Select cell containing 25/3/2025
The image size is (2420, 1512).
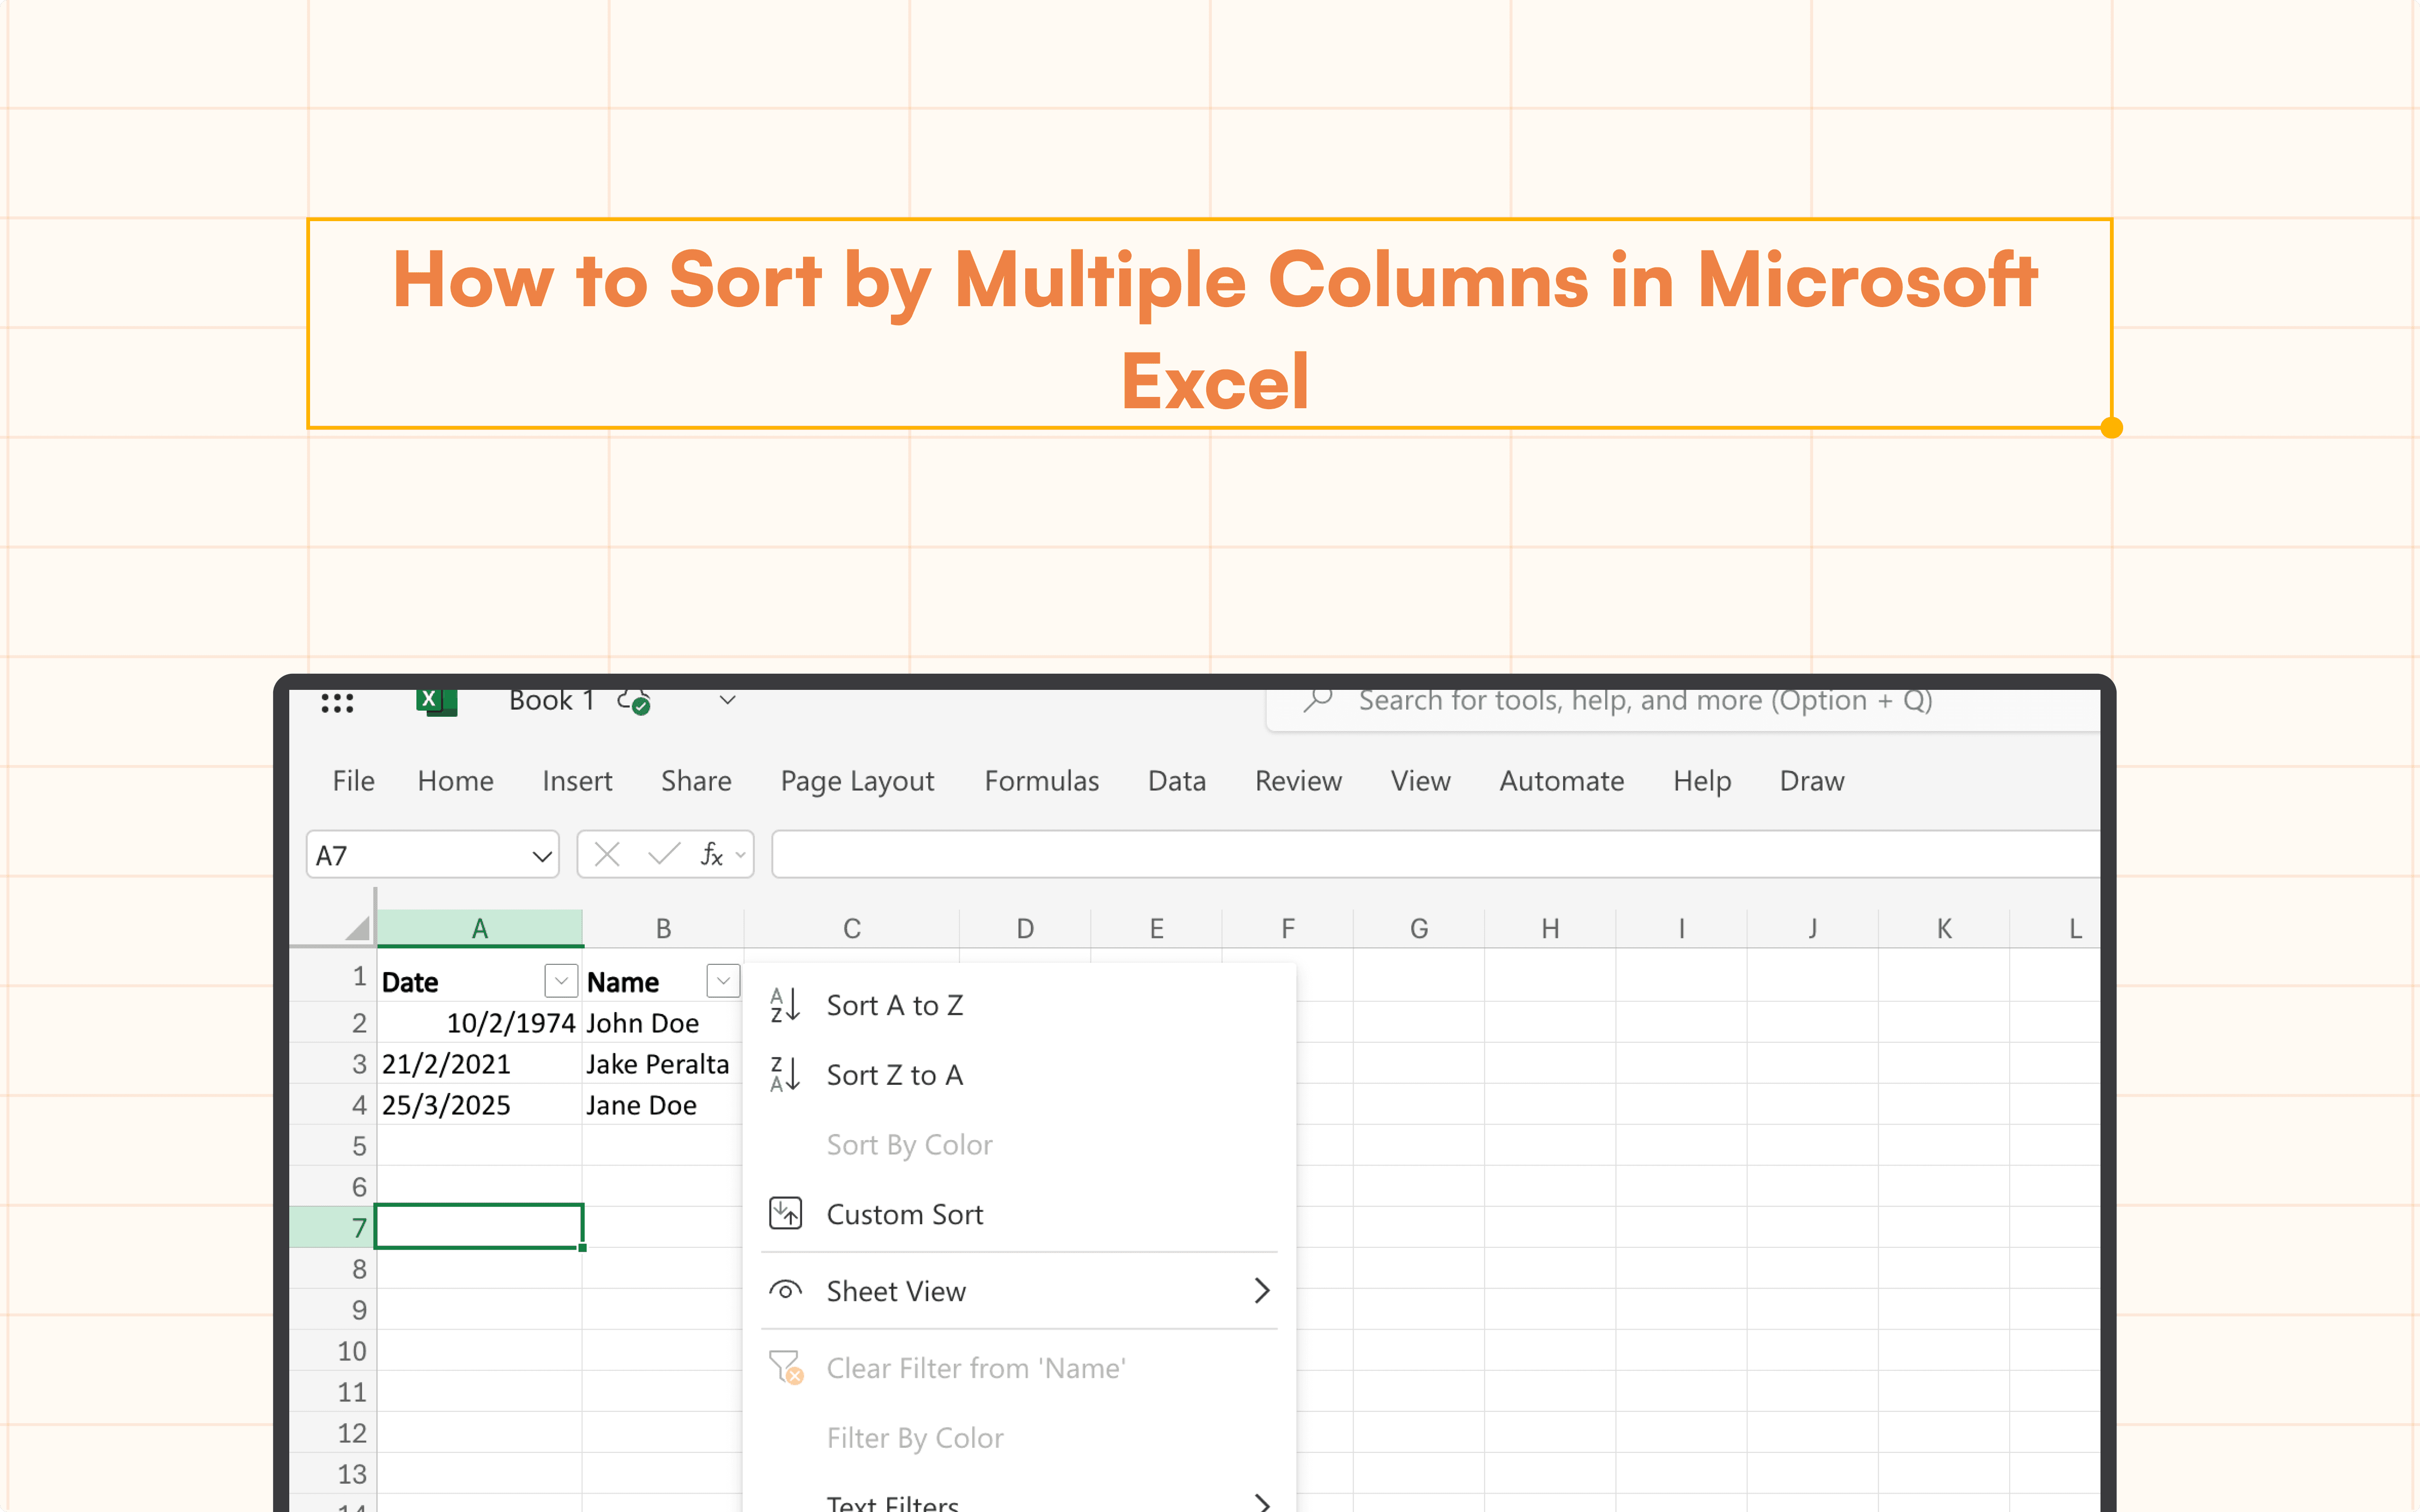[x=480, y=1105]
